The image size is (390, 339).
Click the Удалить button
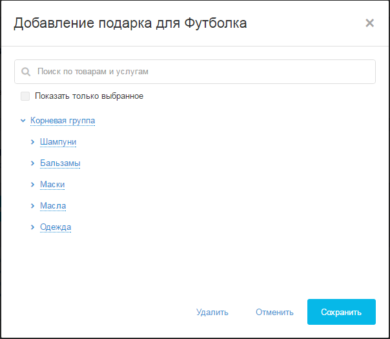(x=212, y=312)
